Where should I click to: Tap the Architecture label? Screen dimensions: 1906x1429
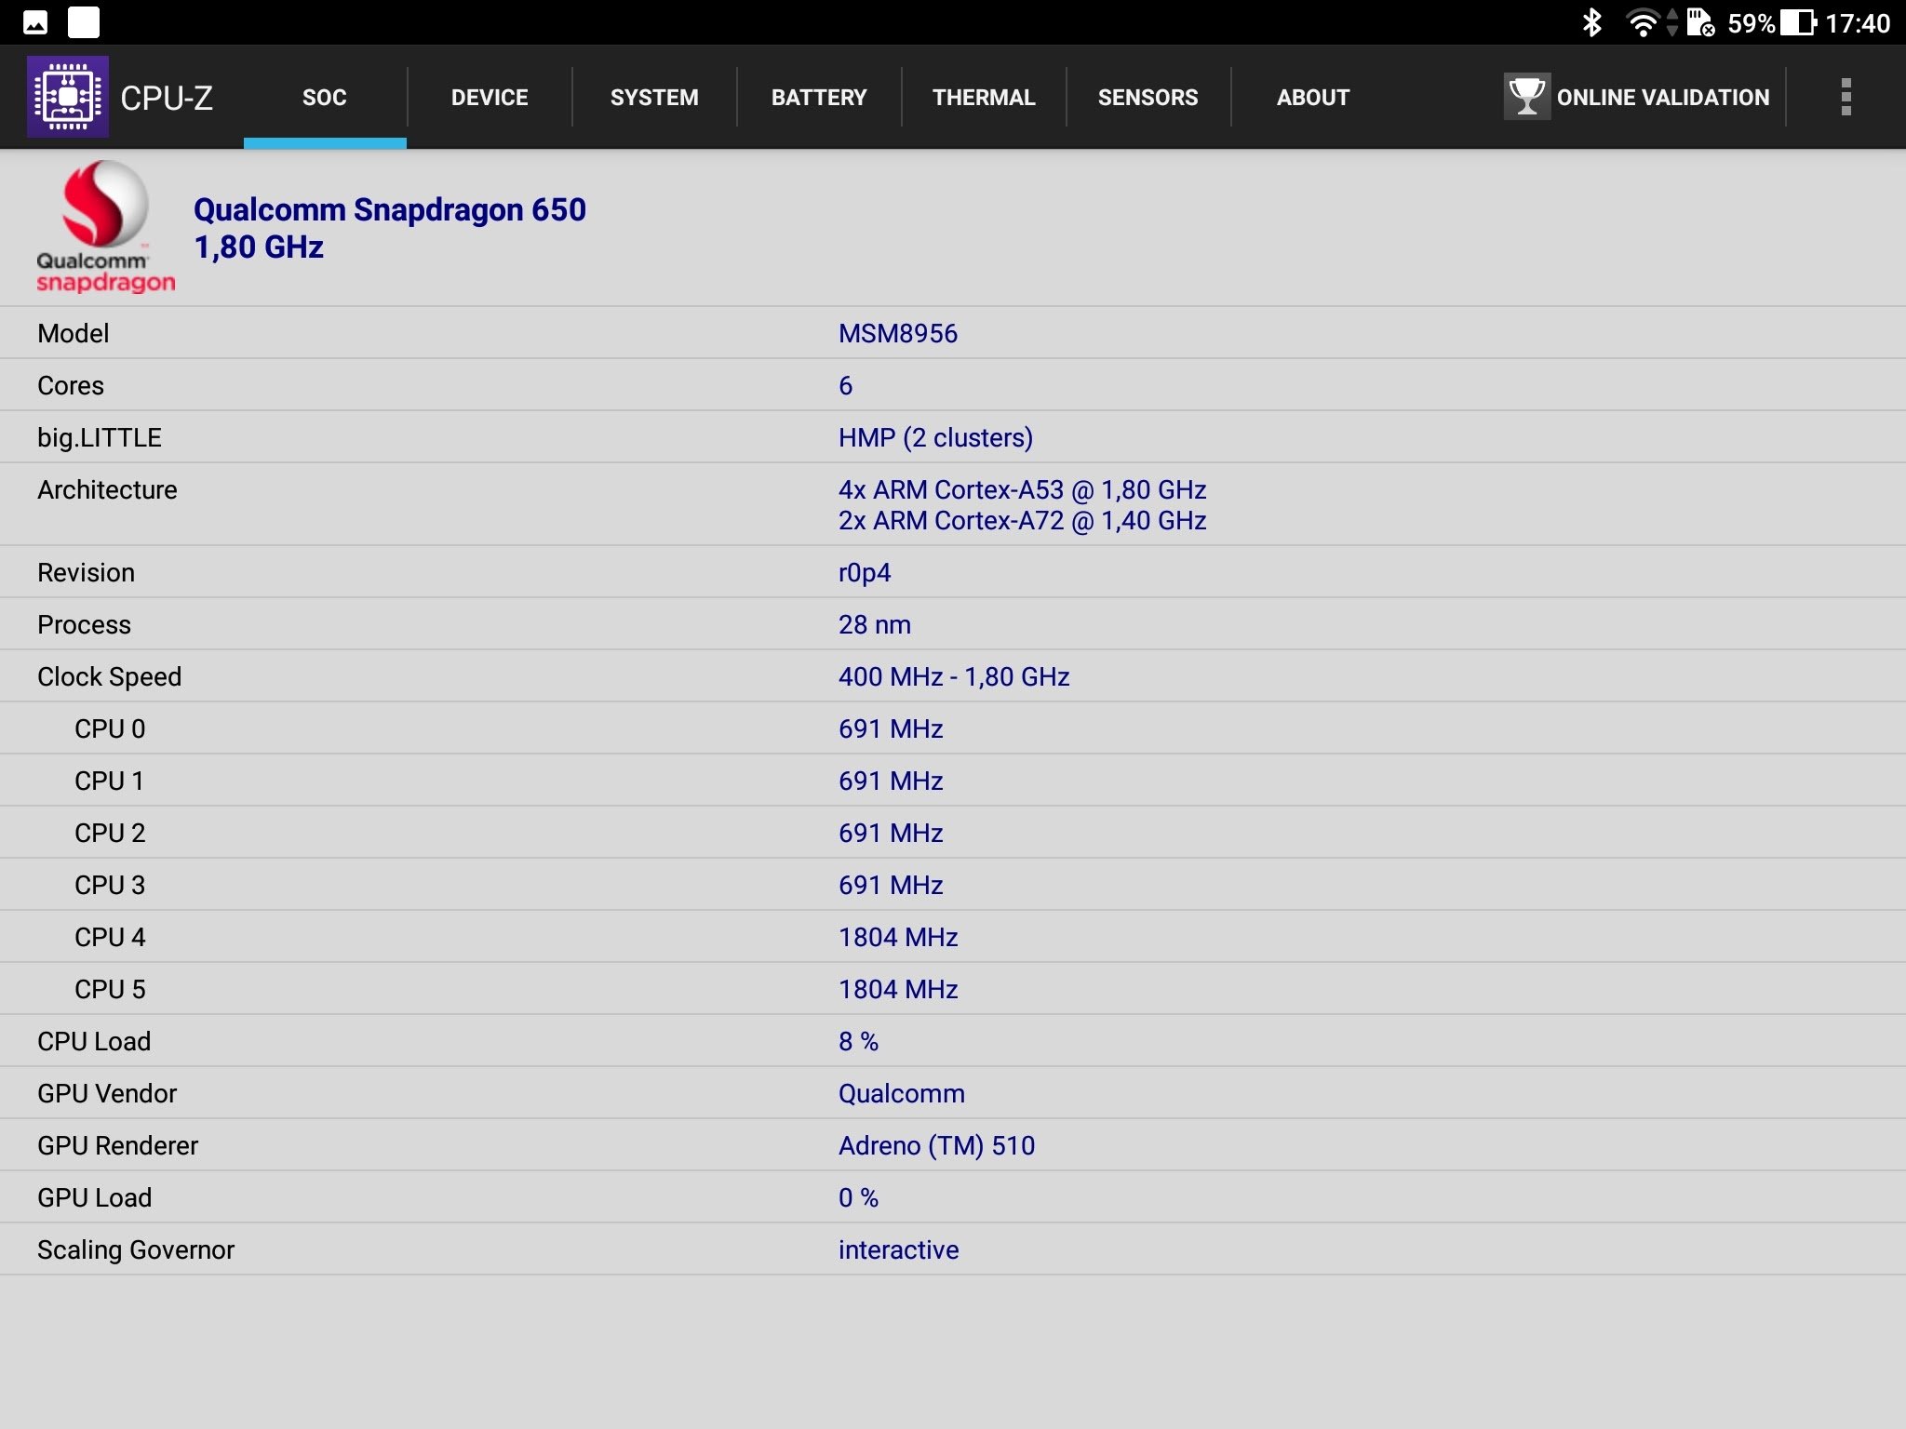click(107, 489)
